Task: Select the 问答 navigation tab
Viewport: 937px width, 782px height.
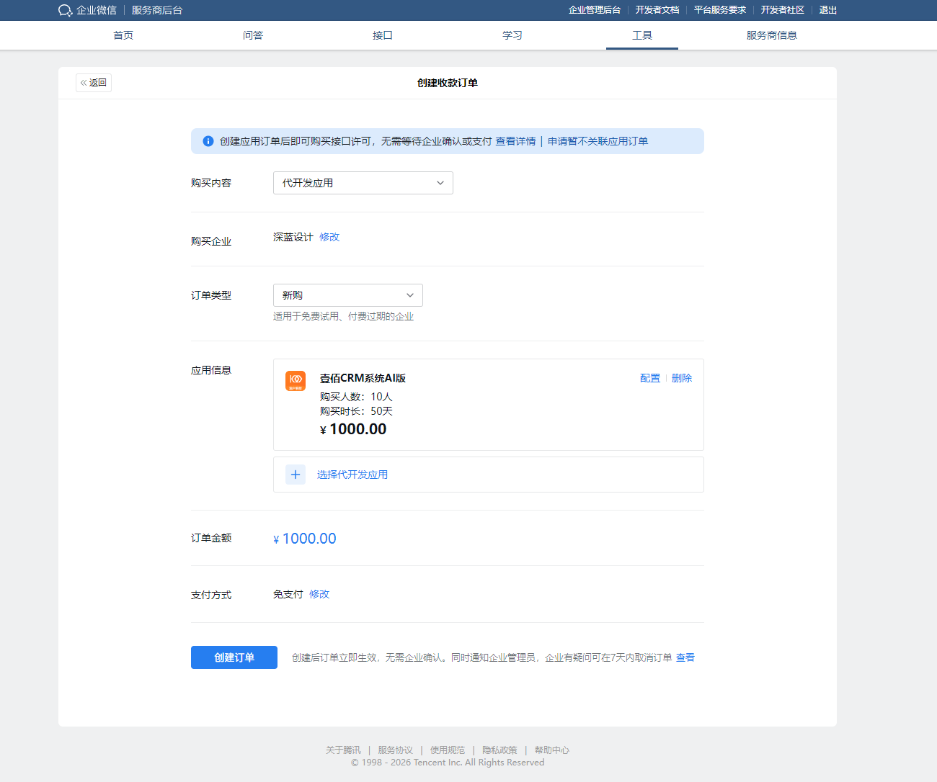Action: [x=253, y=35]
